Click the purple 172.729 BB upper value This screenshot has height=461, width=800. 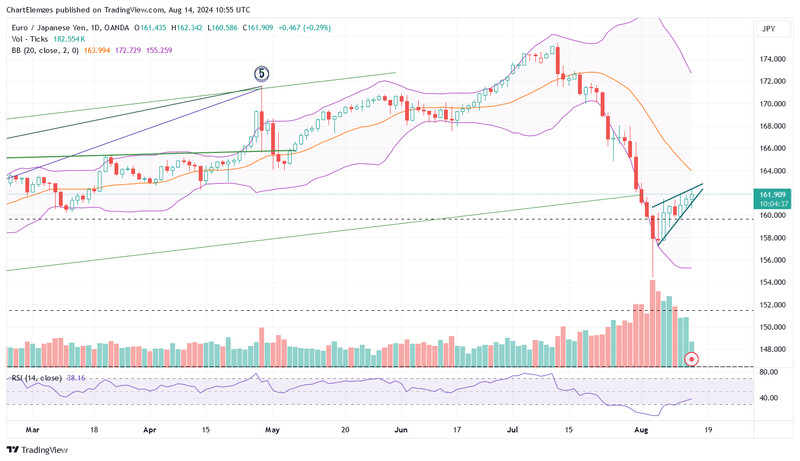128,50
